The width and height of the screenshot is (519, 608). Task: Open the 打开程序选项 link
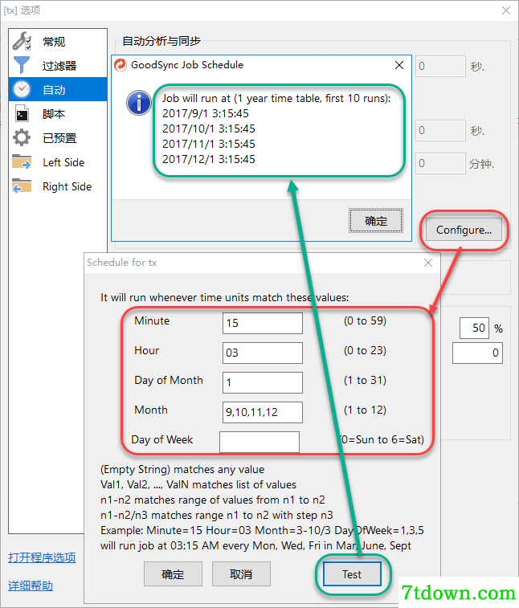pyautogui.click(x=42, y=557)
